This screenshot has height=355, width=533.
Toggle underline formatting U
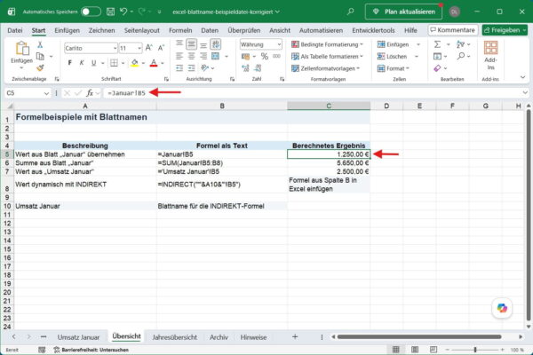(x=93, y=63)
